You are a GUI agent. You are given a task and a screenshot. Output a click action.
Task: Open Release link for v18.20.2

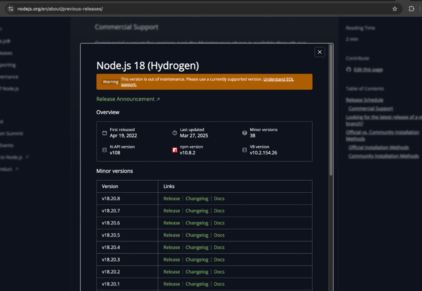172,272
